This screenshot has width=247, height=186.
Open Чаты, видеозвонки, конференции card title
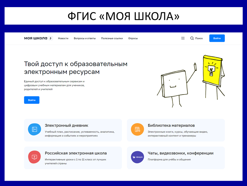(x=181, y=153)
